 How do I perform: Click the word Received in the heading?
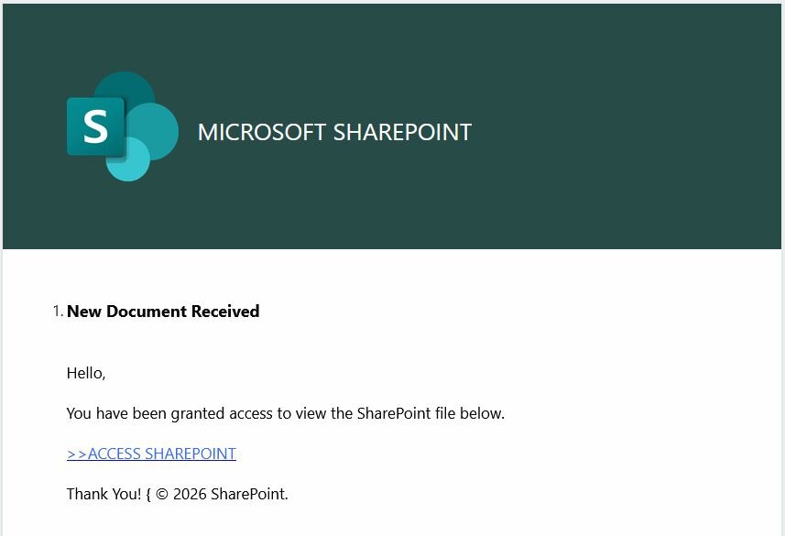[226, 312]
